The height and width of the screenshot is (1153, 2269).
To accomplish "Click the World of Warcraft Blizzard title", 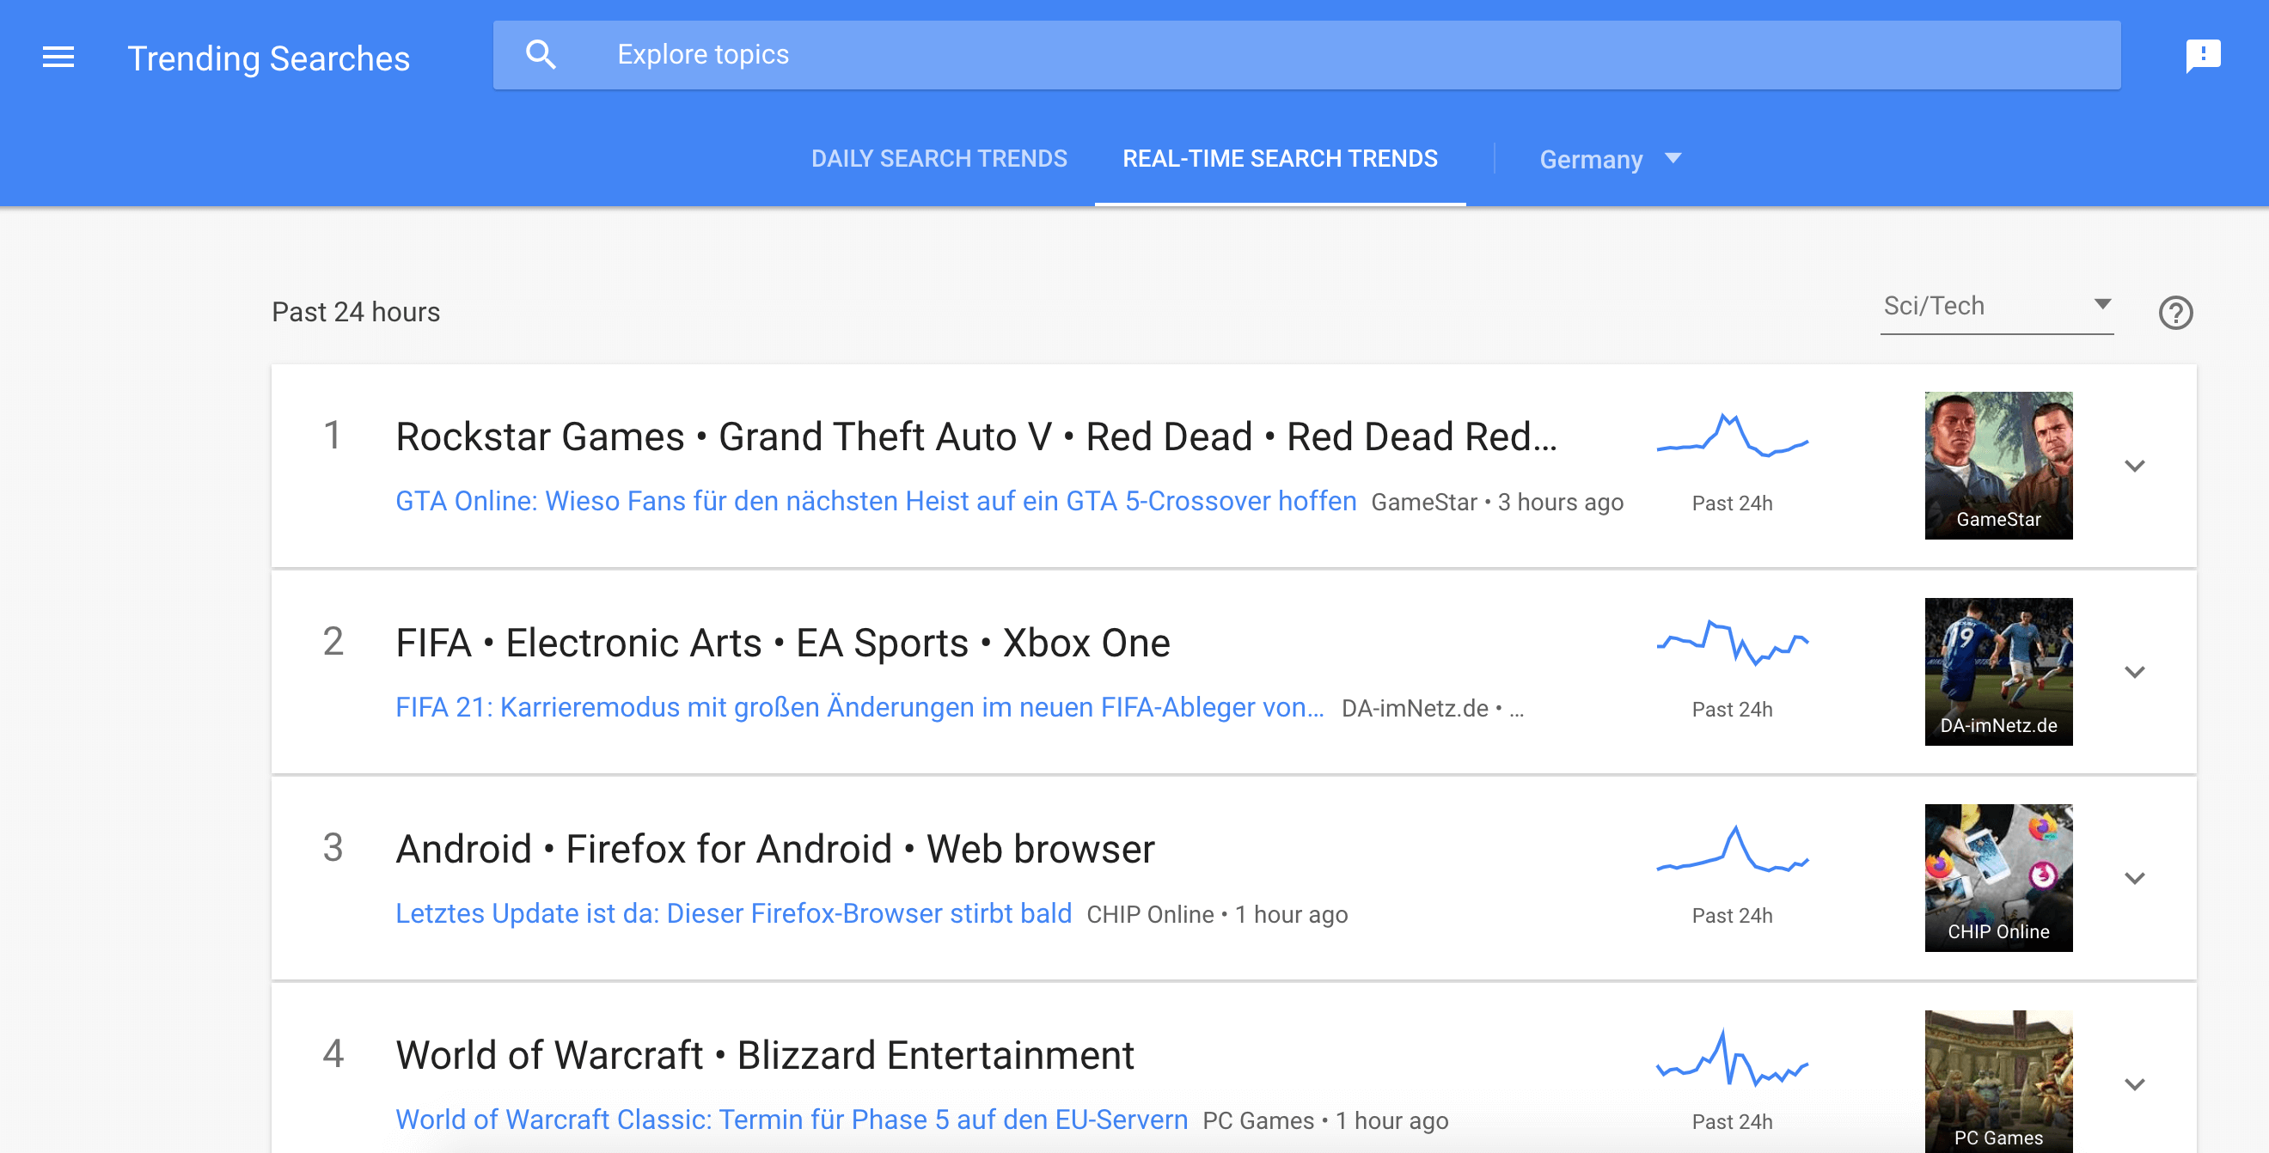I will [x=765, y=1054].
